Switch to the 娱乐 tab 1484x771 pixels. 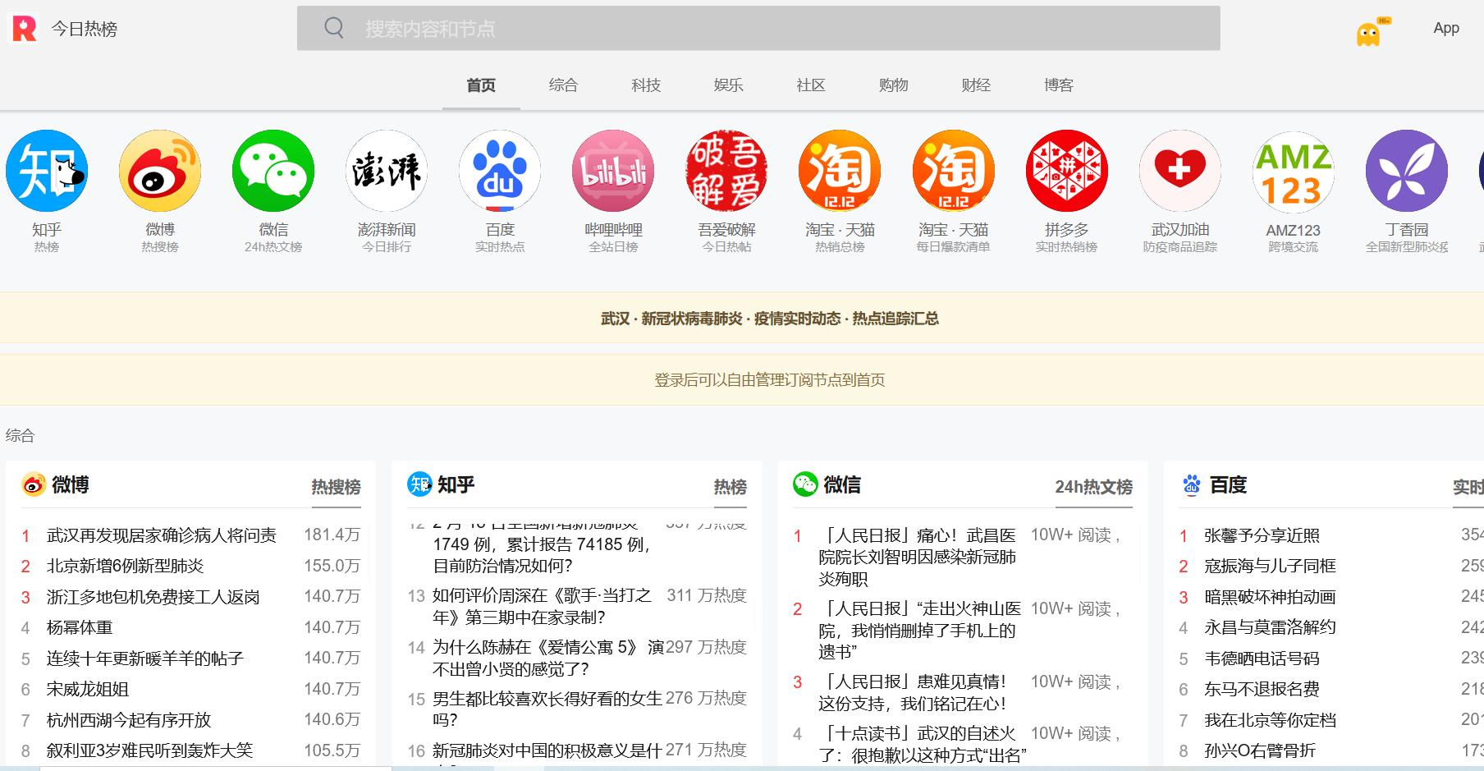pyautogui.click(x=728, y=85)
